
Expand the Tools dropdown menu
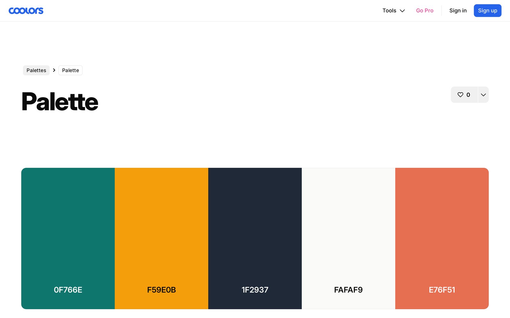(x=394, y=10)
